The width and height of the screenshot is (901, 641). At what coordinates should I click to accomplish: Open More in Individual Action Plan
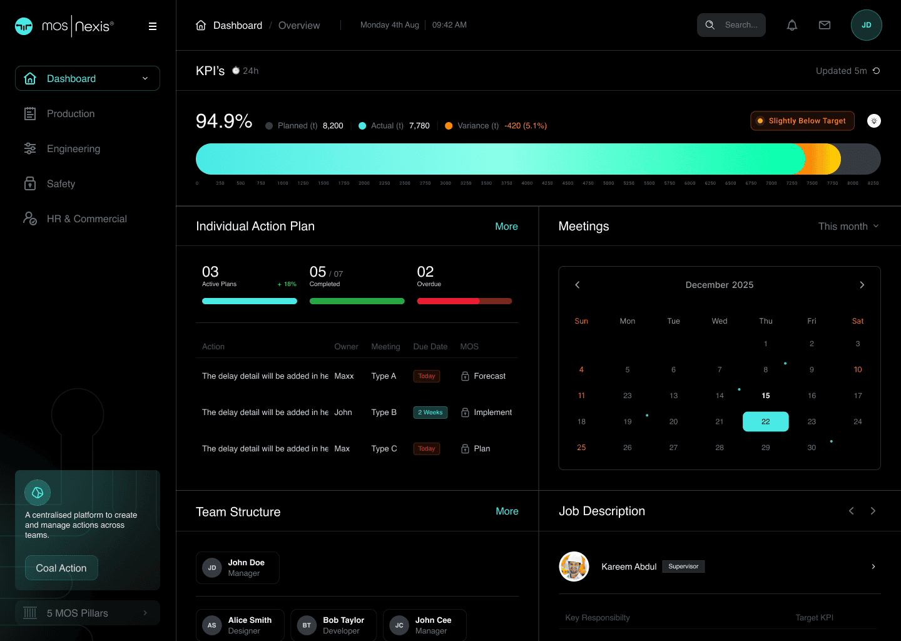(x=506, y=226)
